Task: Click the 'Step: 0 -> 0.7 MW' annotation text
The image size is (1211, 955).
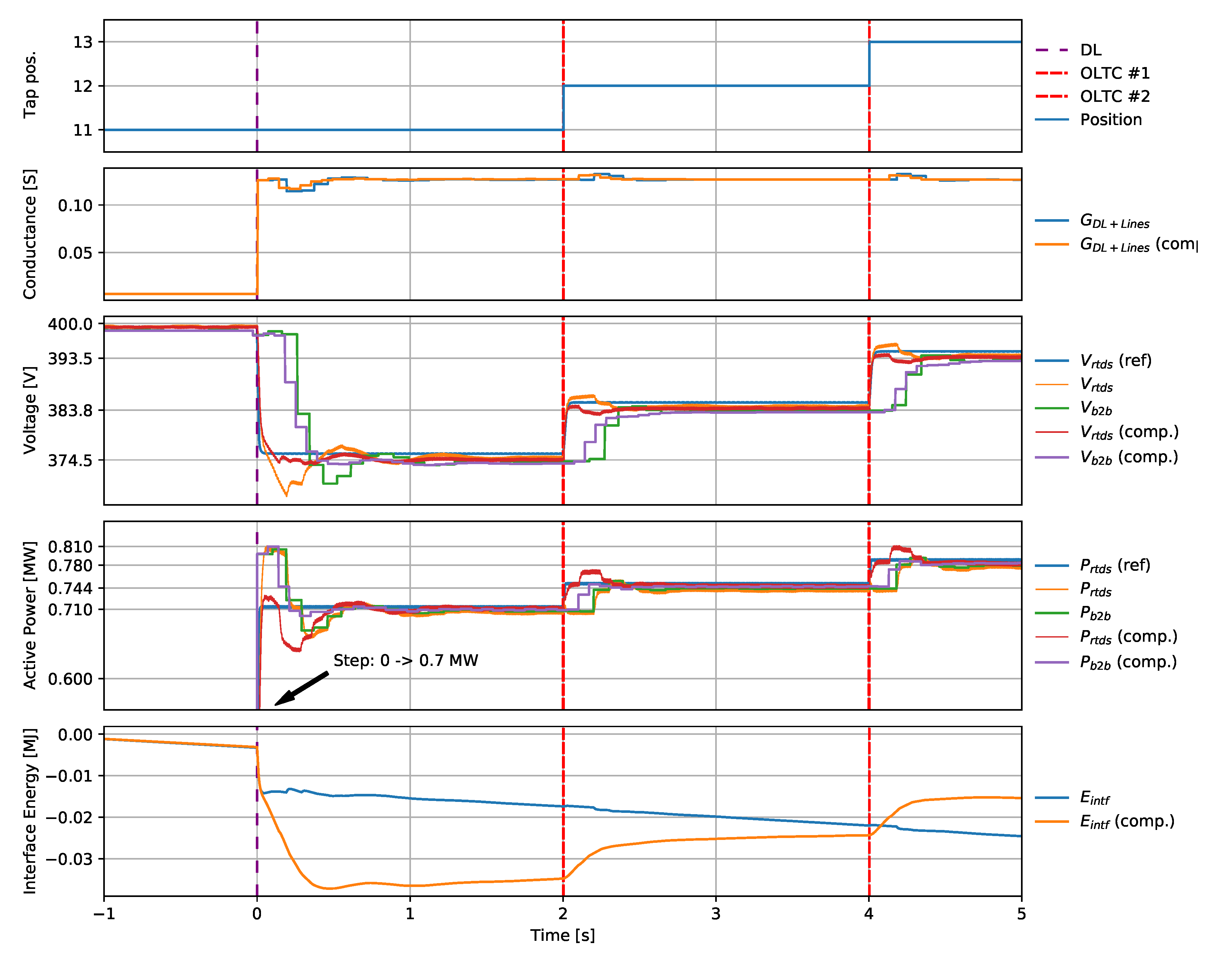Action: click(x=406, y=660)
